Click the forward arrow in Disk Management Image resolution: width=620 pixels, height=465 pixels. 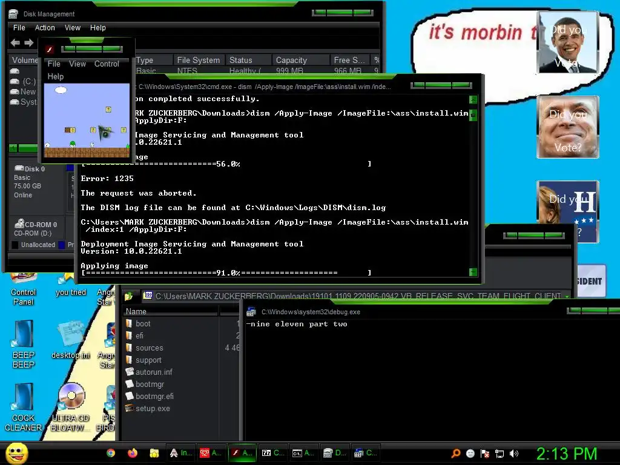point(29,42)
